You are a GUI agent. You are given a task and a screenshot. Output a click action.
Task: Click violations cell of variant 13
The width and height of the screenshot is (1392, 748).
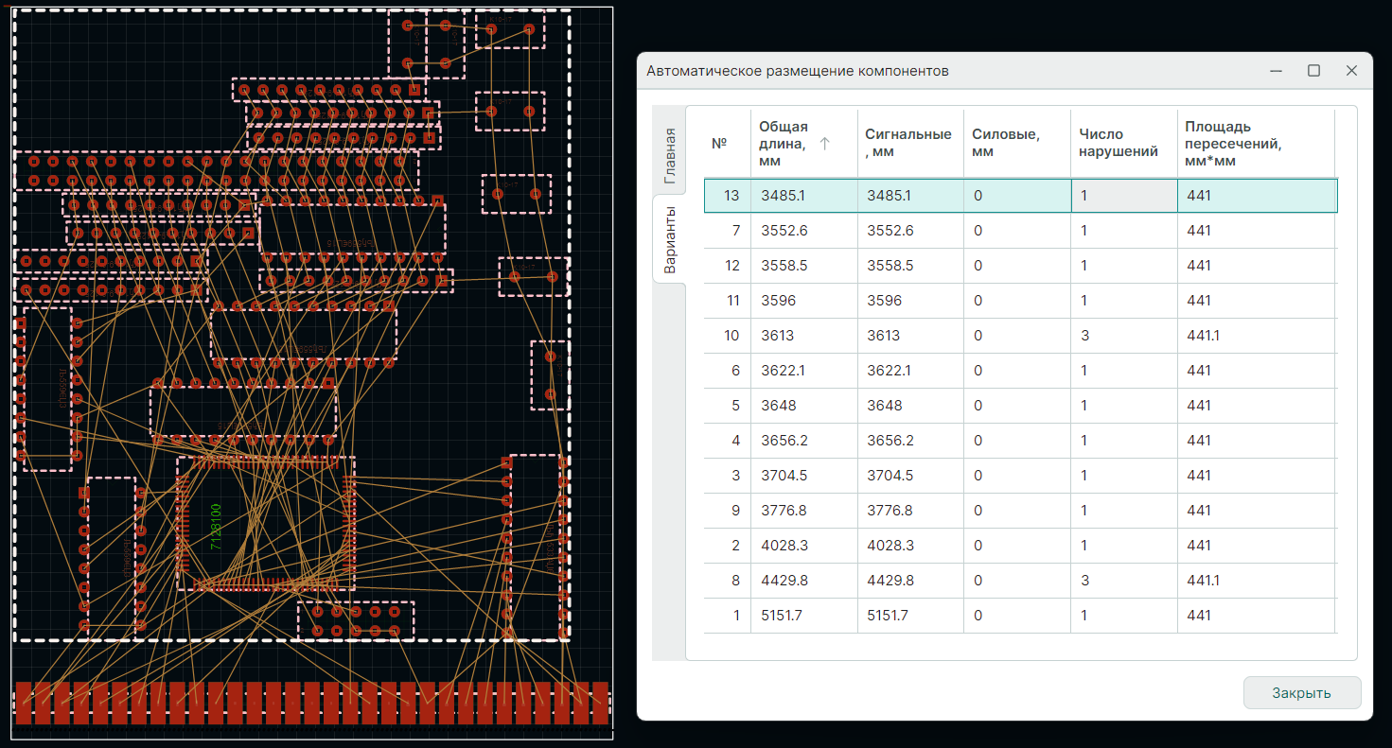[x=1122, y=196]
